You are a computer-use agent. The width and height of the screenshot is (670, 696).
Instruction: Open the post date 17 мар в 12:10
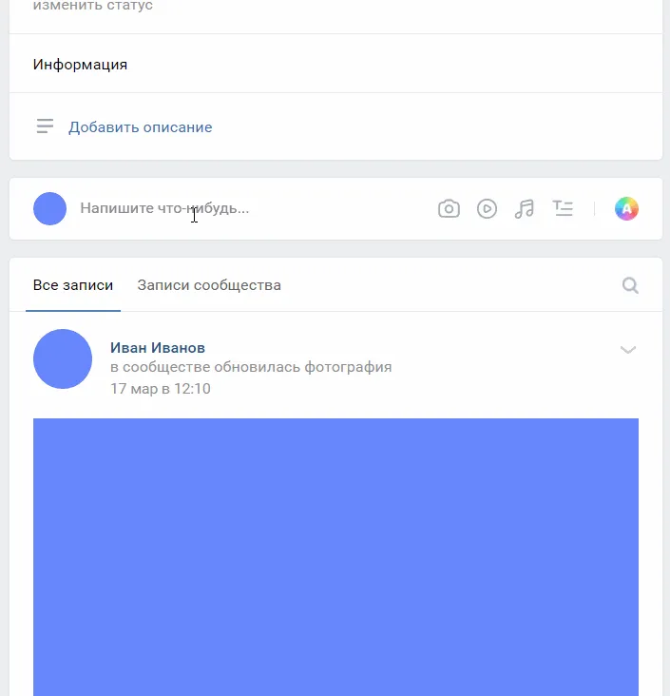[x=161, y=388]
